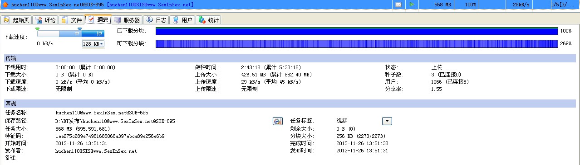
Task: Click the 已下载分块 progress bar
Action: pos(357,31)
